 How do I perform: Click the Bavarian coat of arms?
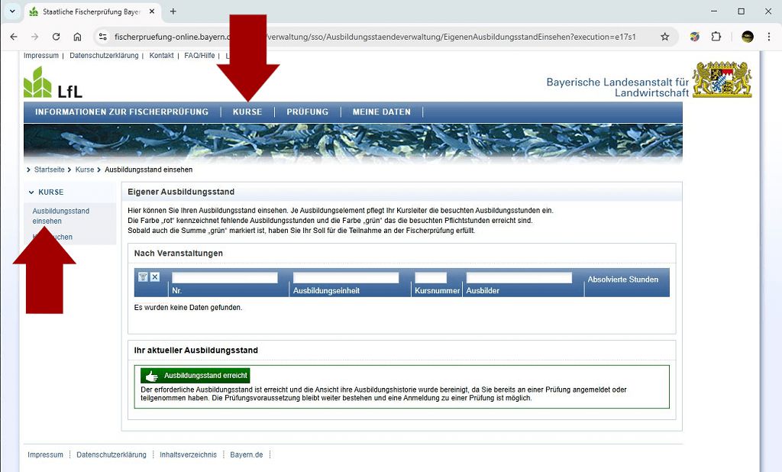[722, 79]
